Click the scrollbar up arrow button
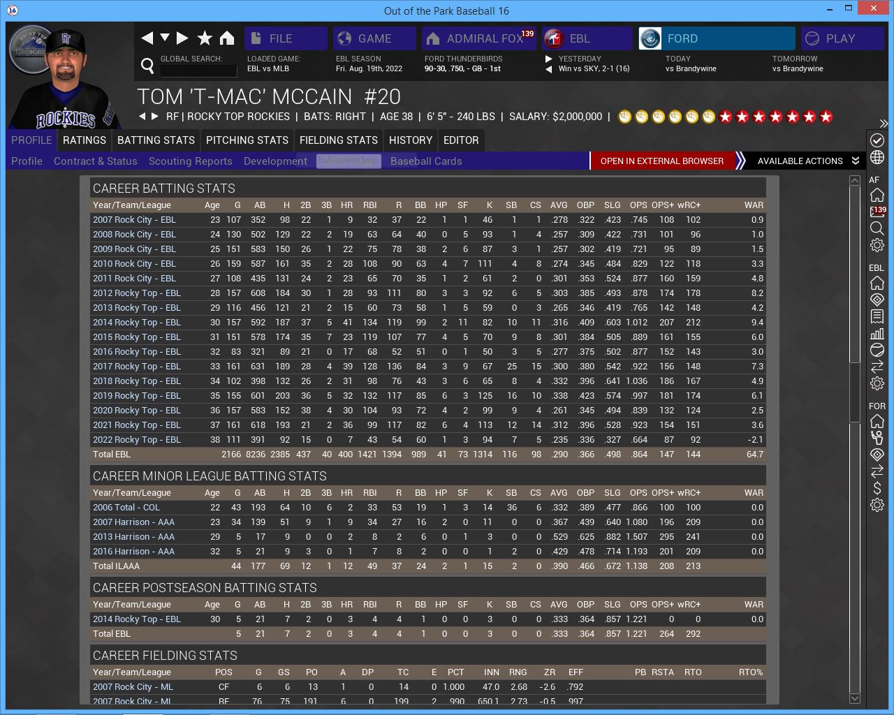The image size is (894, 715). [855, 181]
